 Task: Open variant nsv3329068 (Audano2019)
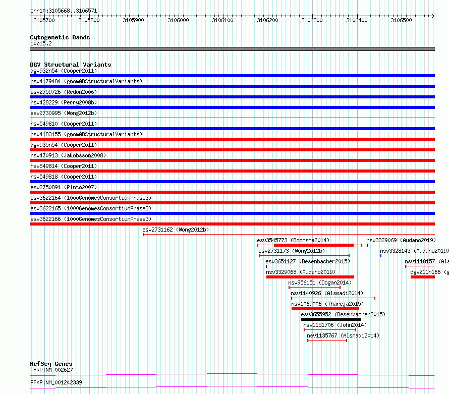(x=301, y=272)
